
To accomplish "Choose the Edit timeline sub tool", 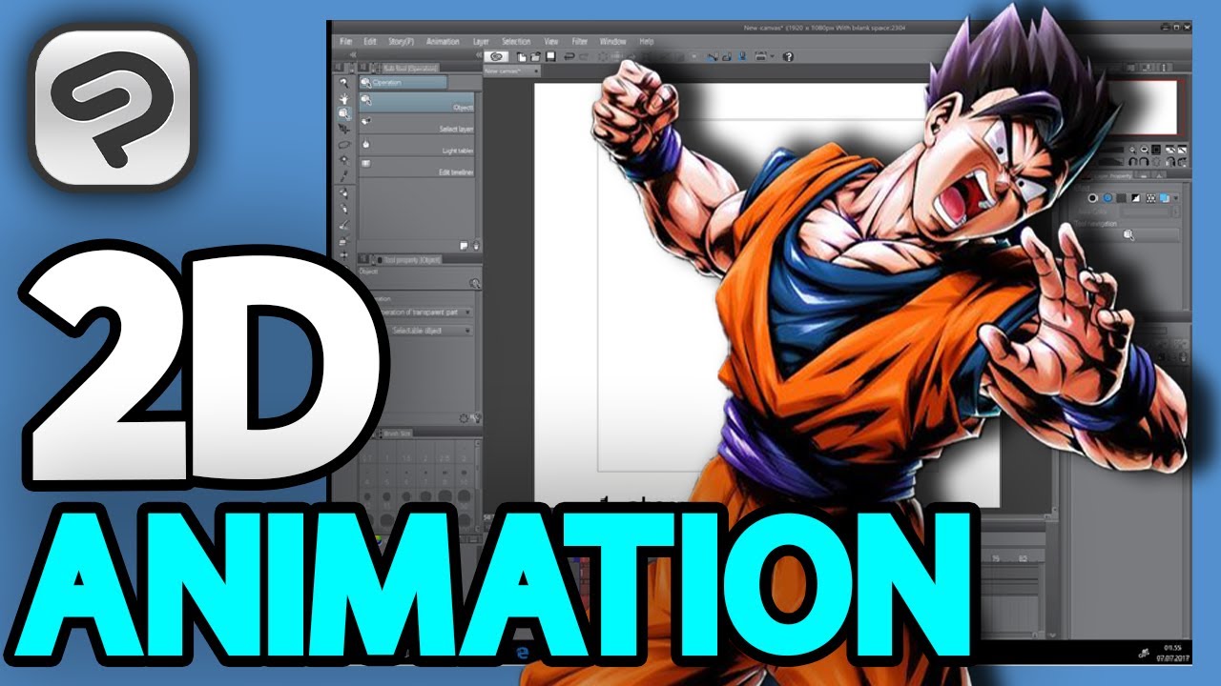I will coord(416,167).
